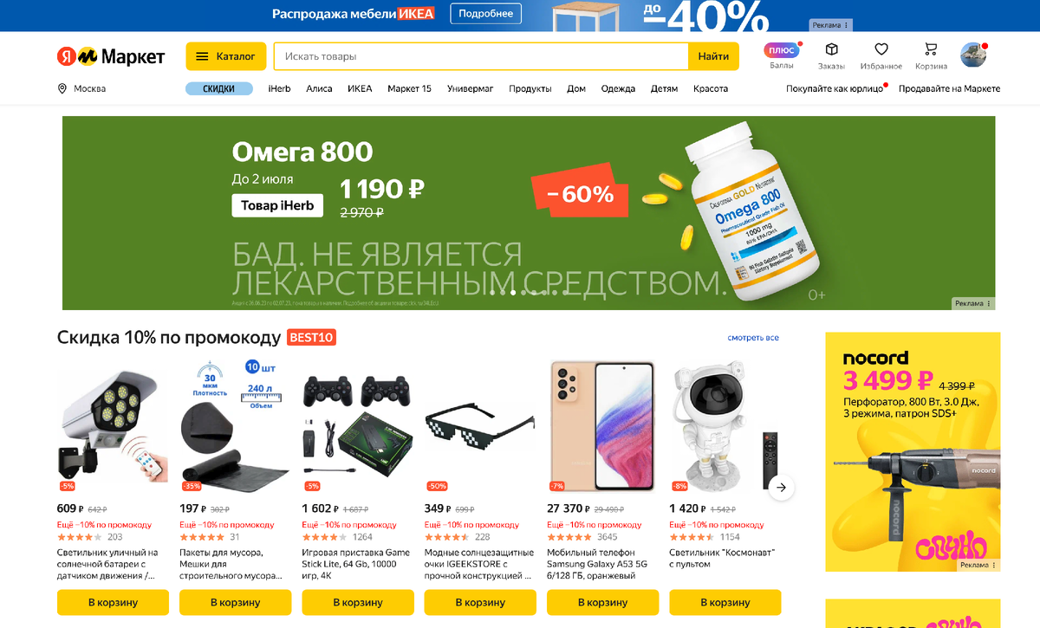Open the Заказы orders box icon
This screenshot has width=1040, height=628.
(831, 49)
